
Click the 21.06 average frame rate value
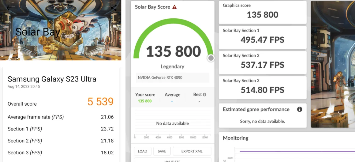(x=107, y=117)
